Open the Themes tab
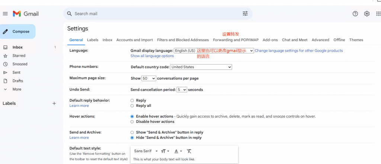This screenshot has width=381, height=164. [x=356, y=40]
